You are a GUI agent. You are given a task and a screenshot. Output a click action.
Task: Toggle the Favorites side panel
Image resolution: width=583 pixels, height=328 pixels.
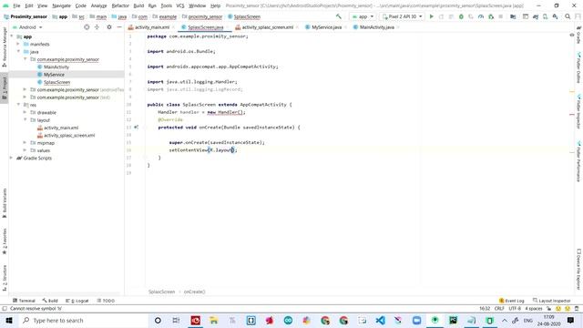5,241
